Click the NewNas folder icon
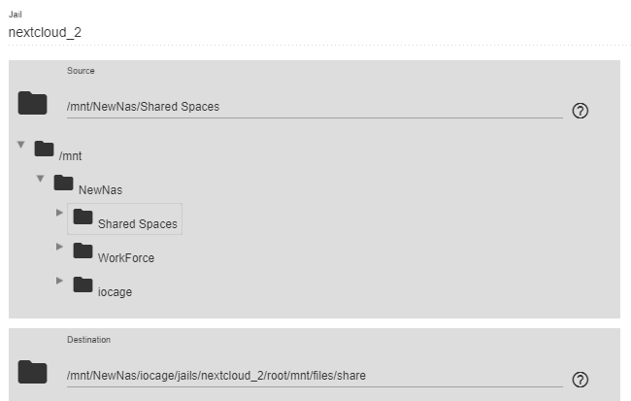The height and width of the screenshot is (401, 631). (63, 183)
